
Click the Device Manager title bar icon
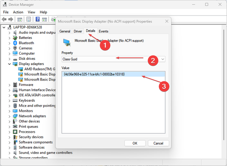click(x=5, y=5)
